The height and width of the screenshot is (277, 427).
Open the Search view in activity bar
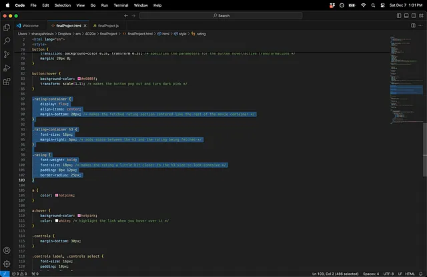(x=7, y=41)
